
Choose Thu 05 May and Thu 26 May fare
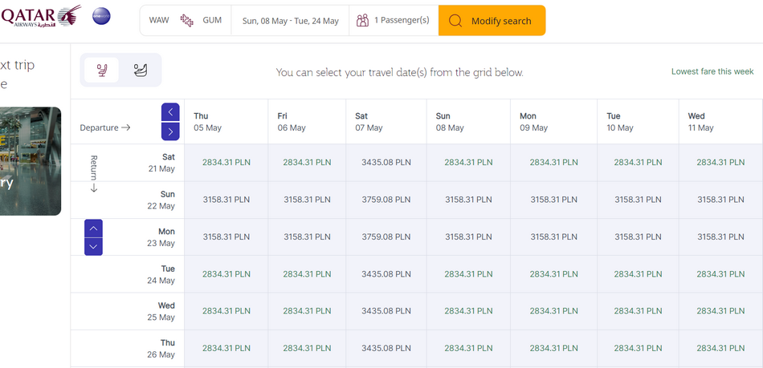point(226,348)
